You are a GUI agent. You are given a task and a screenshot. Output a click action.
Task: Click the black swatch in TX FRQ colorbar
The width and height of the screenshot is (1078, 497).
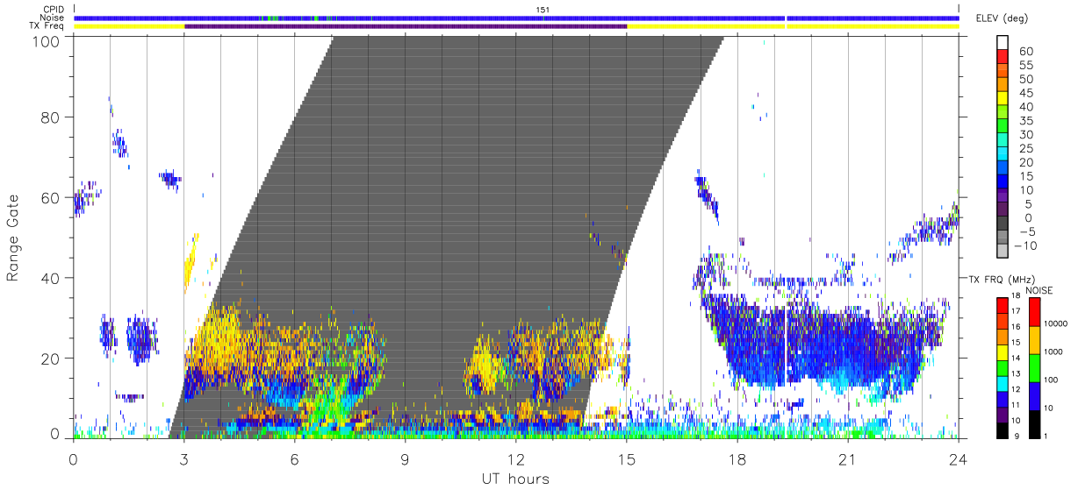tap(1003, 430)
